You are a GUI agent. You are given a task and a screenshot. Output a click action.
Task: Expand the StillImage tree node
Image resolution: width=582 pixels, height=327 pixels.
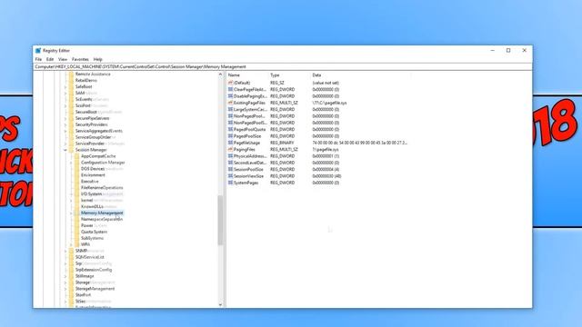(65, 276)
